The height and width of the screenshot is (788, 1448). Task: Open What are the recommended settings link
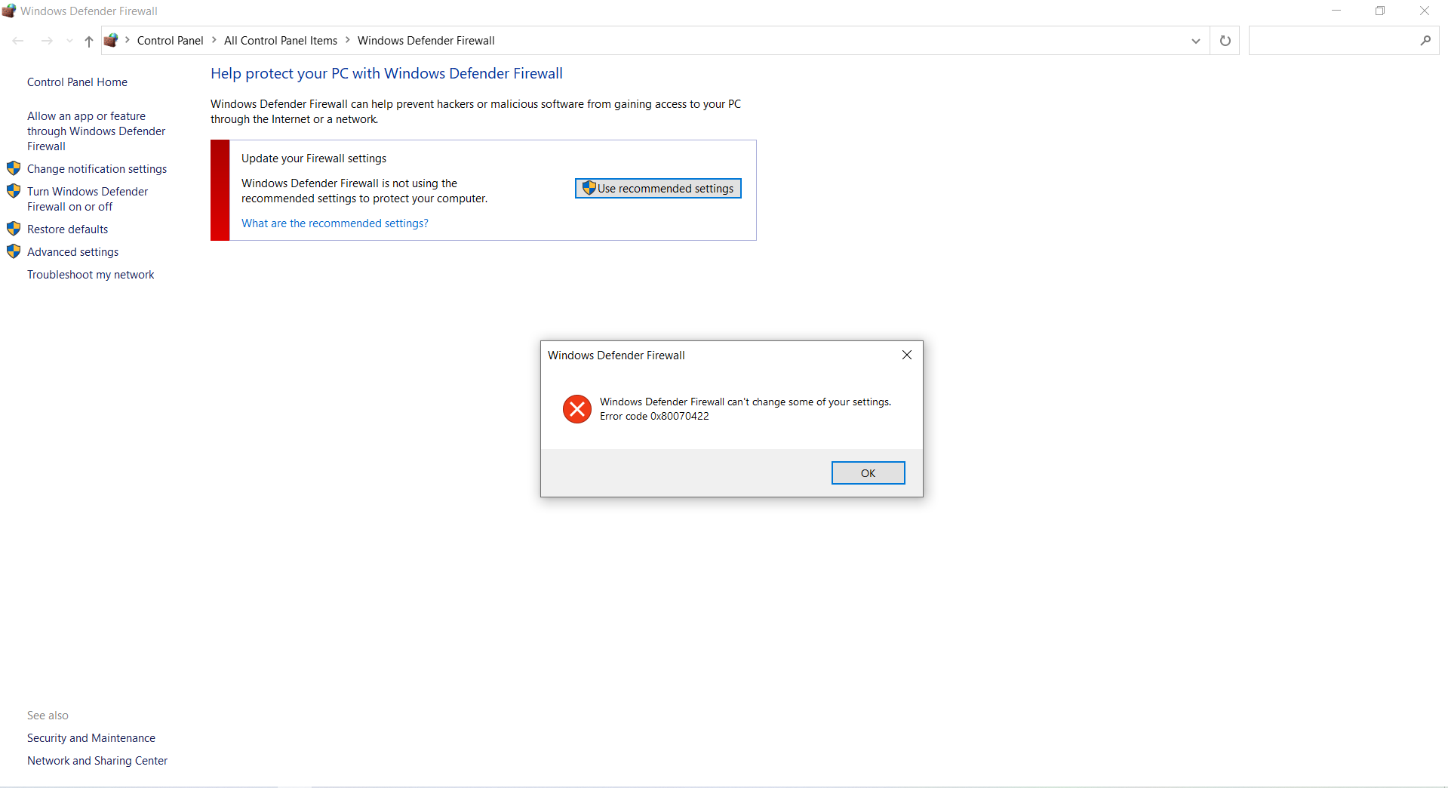[x=335, y=223]
